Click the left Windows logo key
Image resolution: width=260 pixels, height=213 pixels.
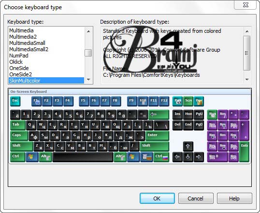click(32, 157)
